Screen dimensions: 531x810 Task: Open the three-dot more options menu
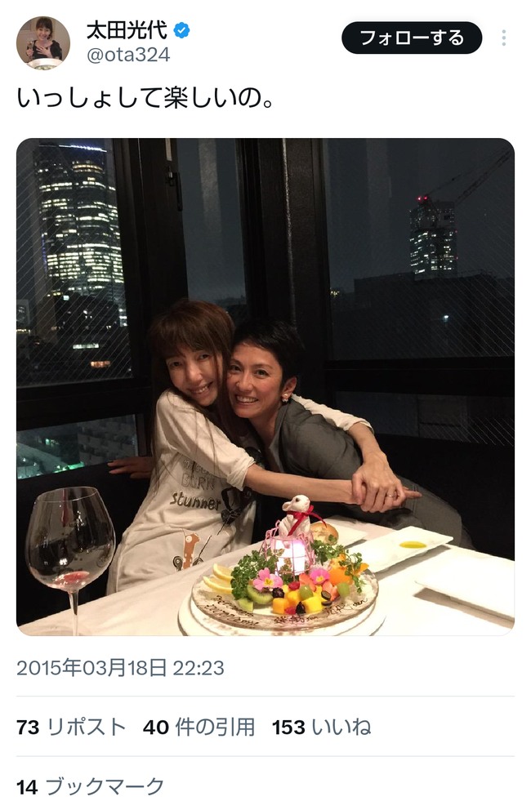(x=503, y=38)
